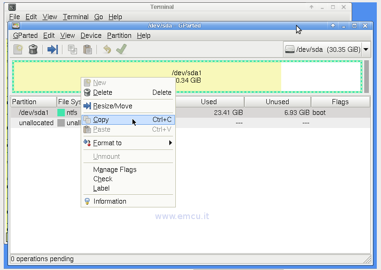Open the Edit menu in Terminal window
The image size is (381, 270).
click(31, 17)
